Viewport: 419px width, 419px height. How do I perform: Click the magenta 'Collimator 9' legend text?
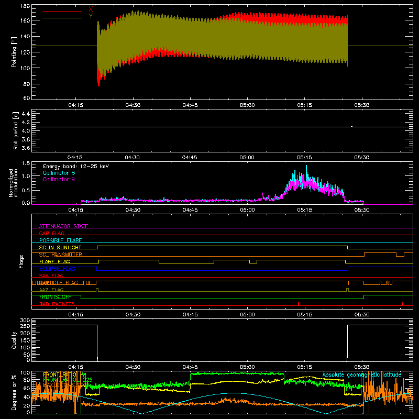click(x=59, y=179)
